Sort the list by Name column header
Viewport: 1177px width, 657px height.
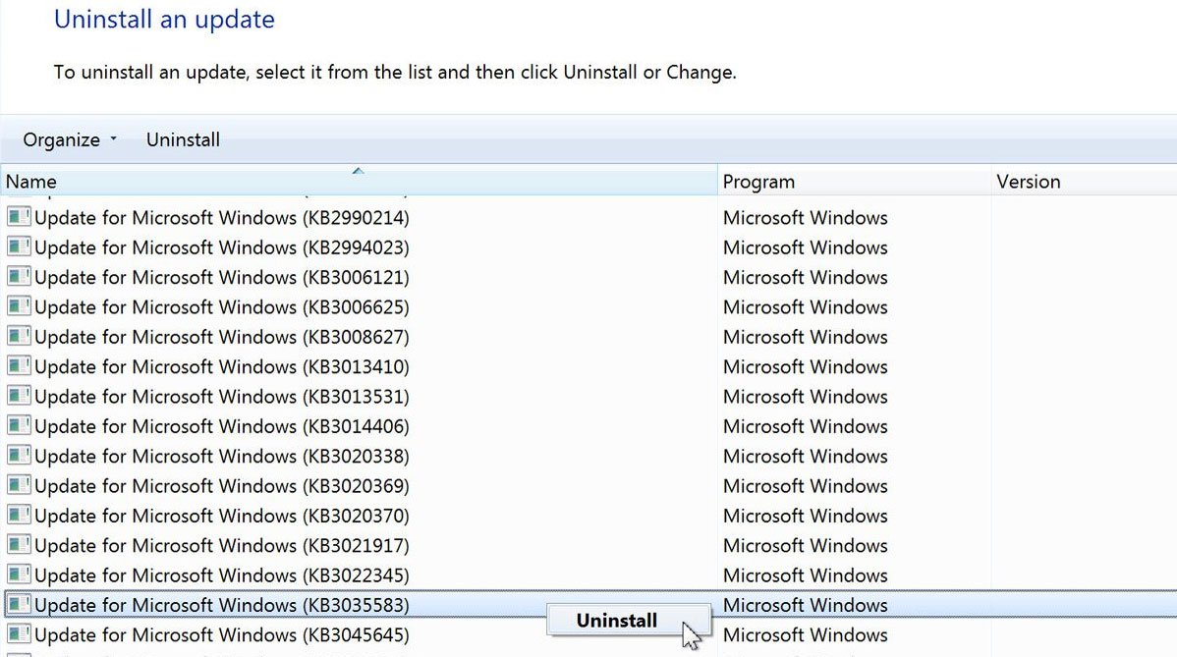click(31, 182)
